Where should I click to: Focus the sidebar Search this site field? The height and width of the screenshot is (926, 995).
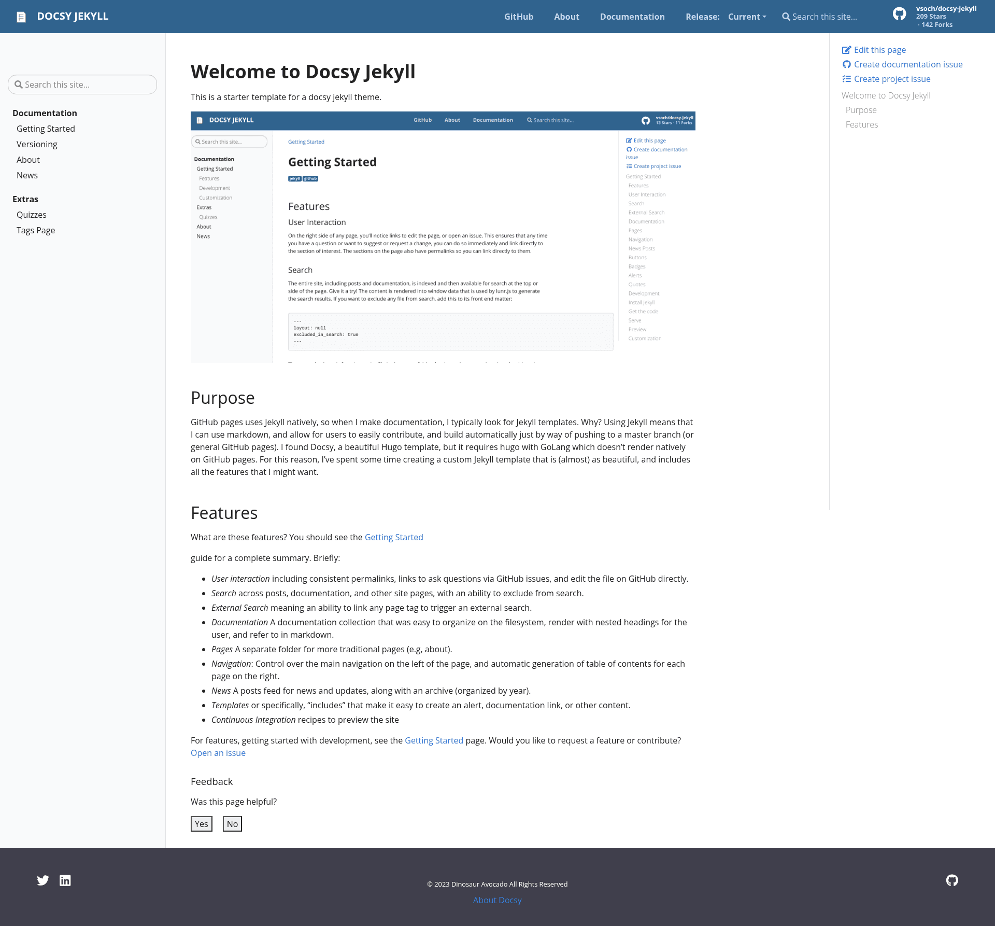coord(82,85)
